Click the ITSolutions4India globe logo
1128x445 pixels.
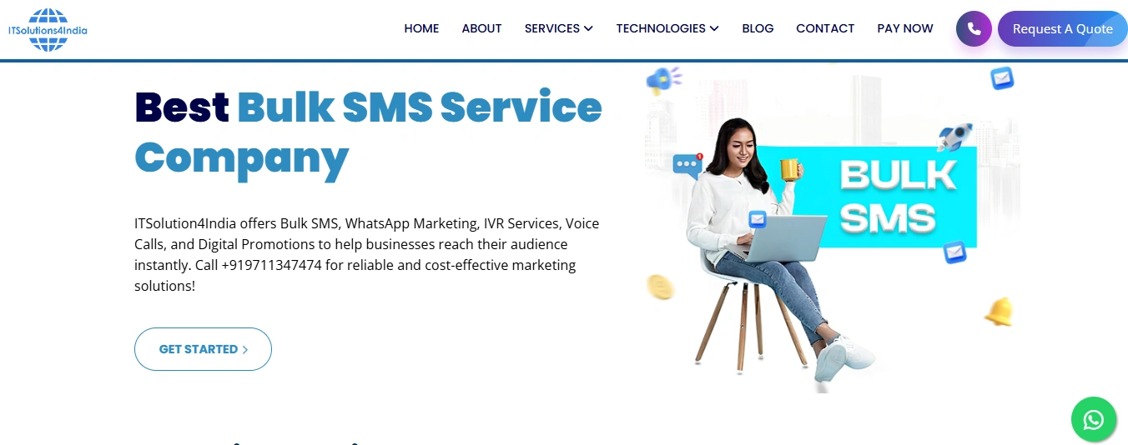[48, 30]
